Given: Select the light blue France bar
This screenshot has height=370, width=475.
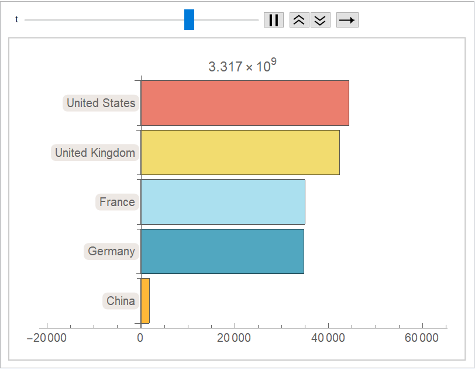Looking at the screenshot, I should coord(222,202).
